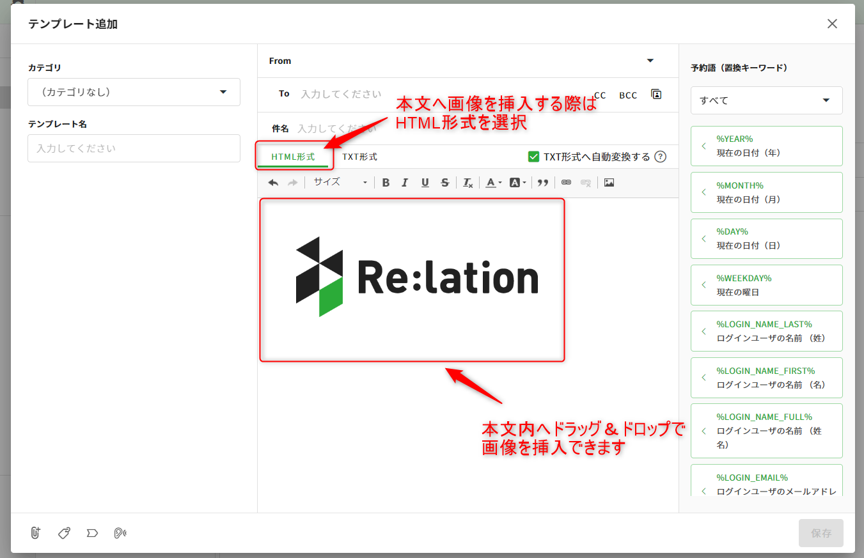Click the テンプレート名 input field
Viewport: 864px width, 558px height.
click(134, 148)
